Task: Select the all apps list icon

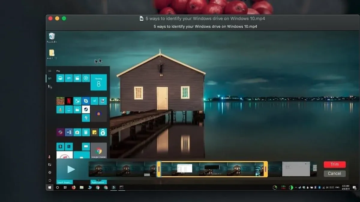Action: 50,86
